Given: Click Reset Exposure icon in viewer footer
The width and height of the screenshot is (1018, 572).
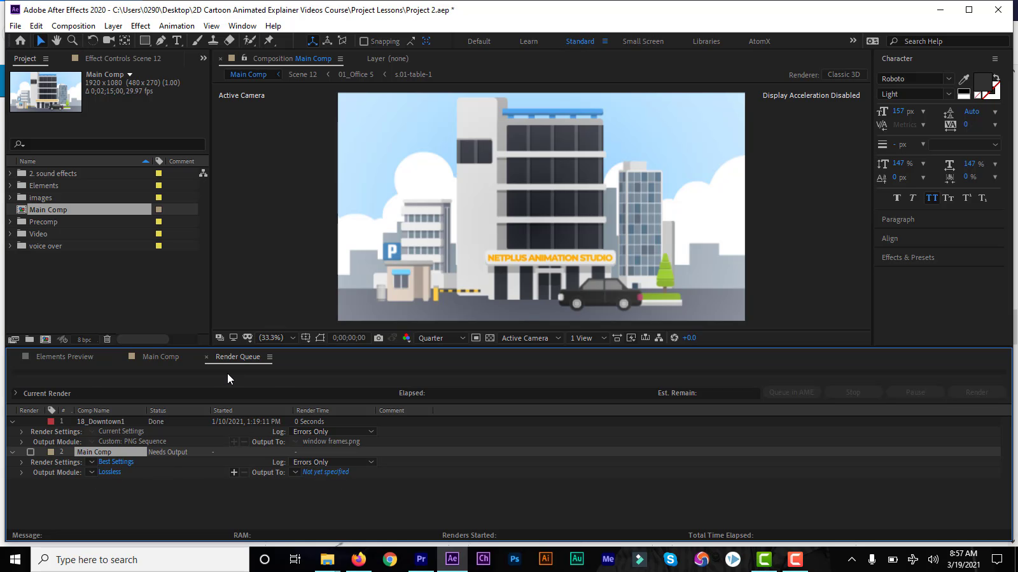Looking at the screenshot, I should (674, 338).
